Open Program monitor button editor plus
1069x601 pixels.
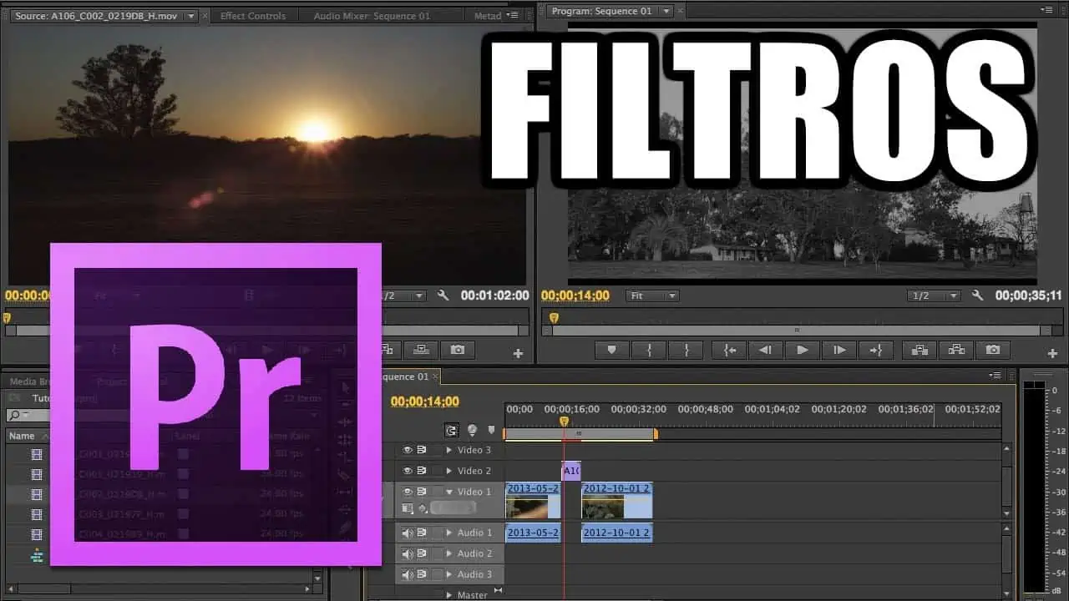click(1052, 354)
